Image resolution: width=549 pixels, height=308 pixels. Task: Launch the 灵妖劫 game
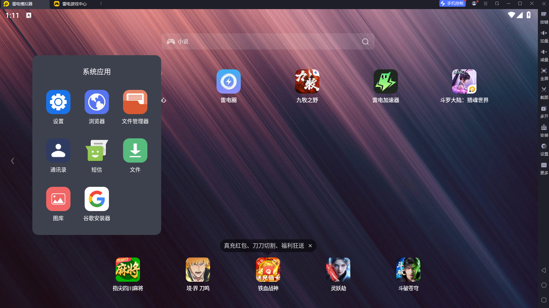point(338,270)
